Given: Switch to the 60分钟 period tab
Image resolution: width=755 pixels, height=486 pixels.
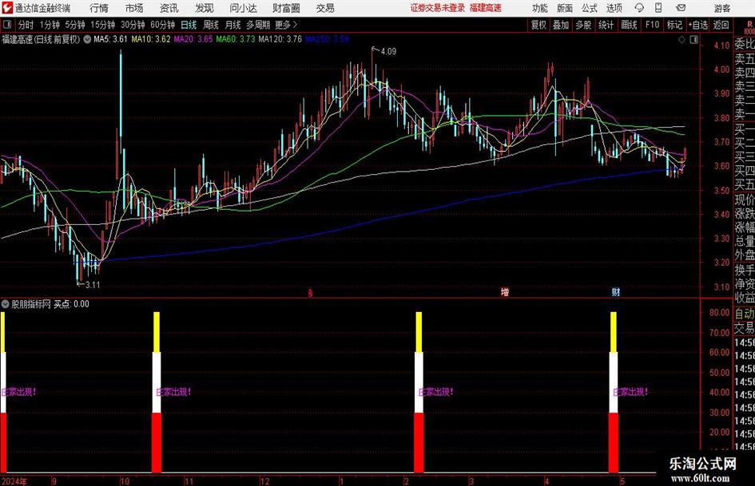Looking at the screenshot, I should click(163, 25).
